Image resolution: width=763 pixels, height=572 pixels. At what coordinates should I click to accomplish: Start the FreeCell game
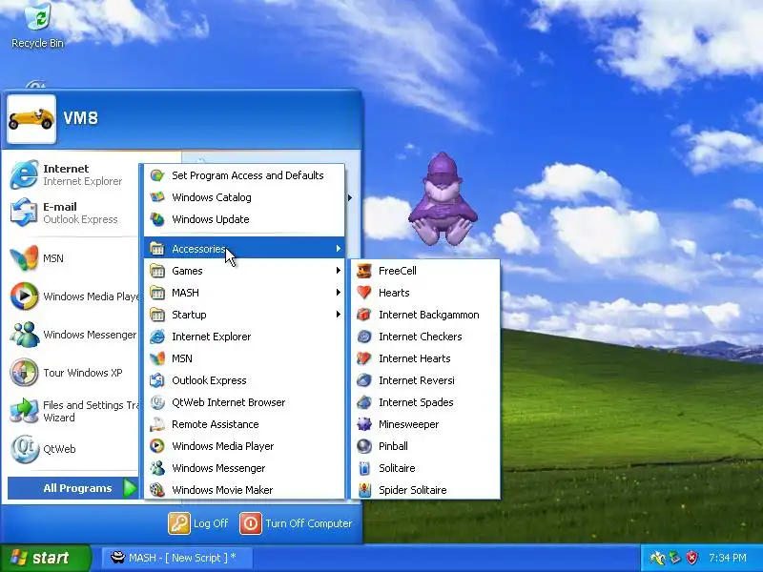[425, 271]
